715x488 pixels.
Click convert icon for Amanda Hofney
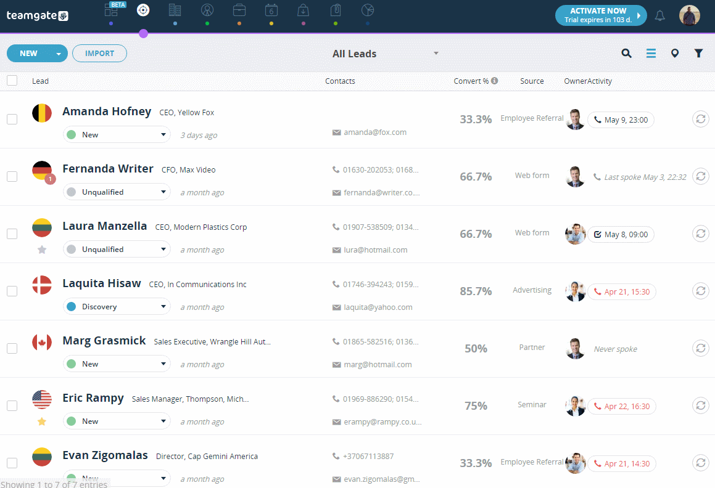(x=701, y=119)
